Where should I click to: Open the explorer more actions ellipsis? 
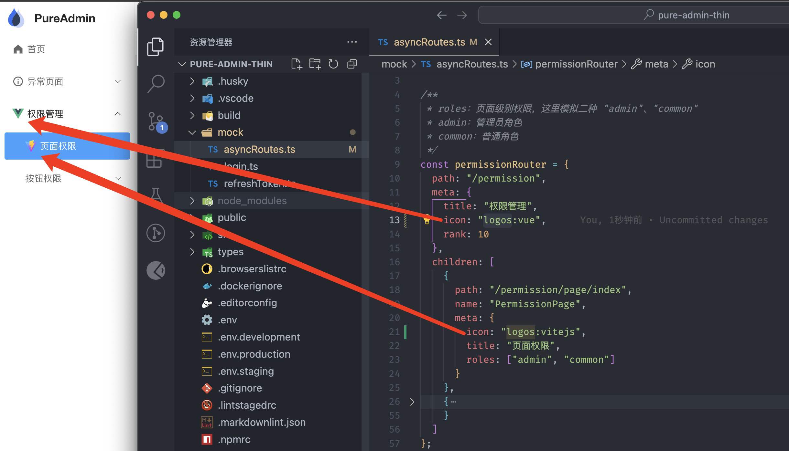click(352, 42)
